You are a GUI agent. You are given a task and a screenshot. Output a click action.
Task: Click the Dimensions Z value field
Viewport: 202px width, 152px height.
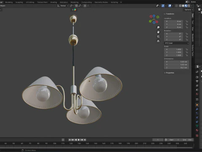pos(176,68)
